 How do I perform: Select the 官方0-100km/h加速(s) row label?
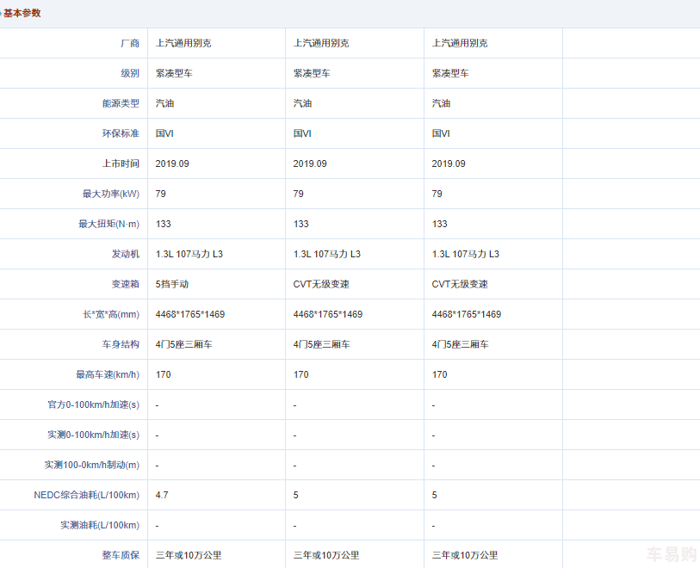93,404
